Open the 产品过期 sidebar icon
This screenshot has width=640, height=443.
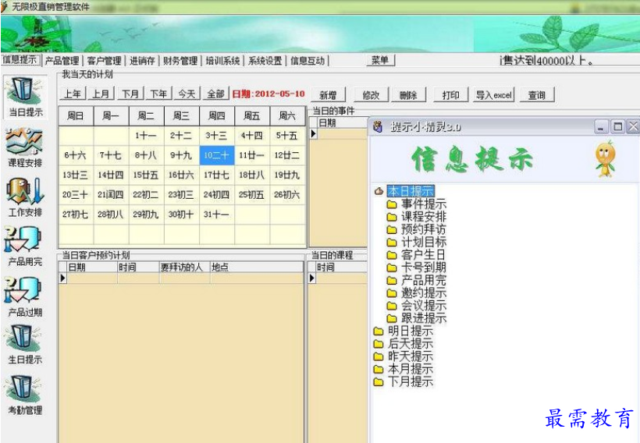click(x=23, y=297)
